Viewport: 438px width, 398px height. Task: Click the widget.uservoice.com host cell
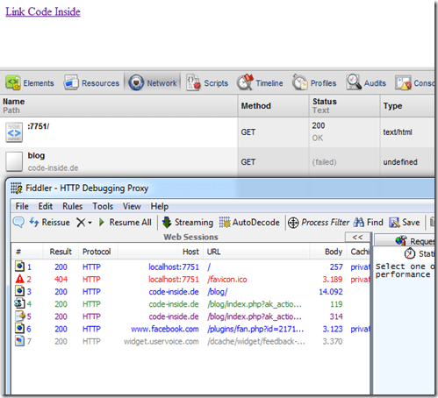tap(162, 341)
